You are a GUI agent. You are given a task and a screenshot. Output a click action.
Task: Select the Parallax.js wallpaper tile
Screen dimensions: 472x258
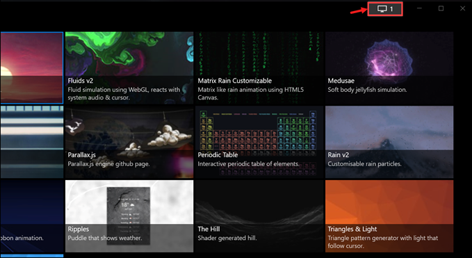coord(129,142)
